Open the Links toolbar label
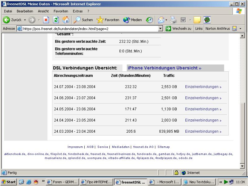 (x=199, y=29)
